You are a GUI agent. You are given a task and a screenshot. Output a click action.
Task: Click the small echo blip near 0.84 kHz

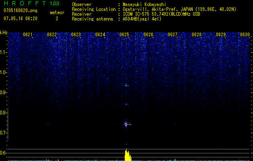point(126,104)
